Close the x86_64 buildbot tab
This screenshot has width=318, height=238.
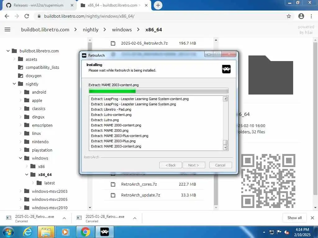[146, 5]
